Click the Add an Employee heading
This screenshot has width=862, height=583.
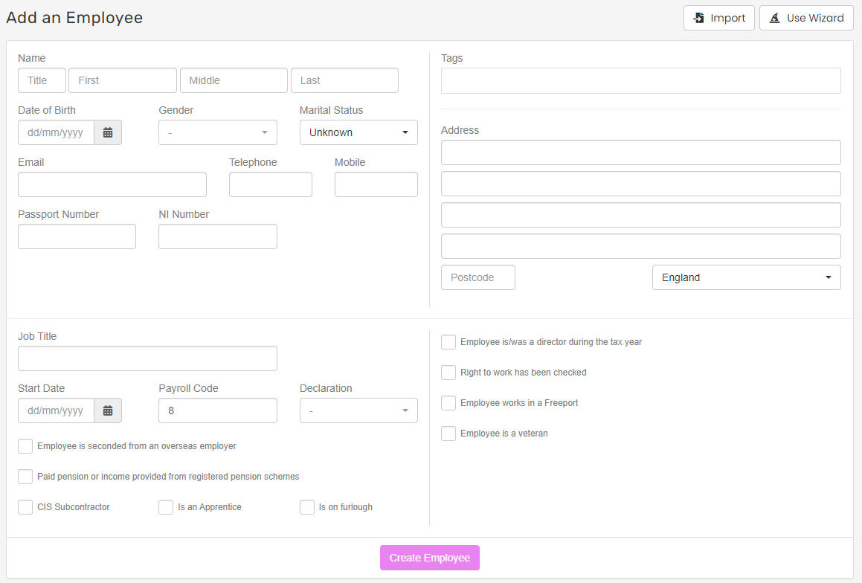coord(75,18)
